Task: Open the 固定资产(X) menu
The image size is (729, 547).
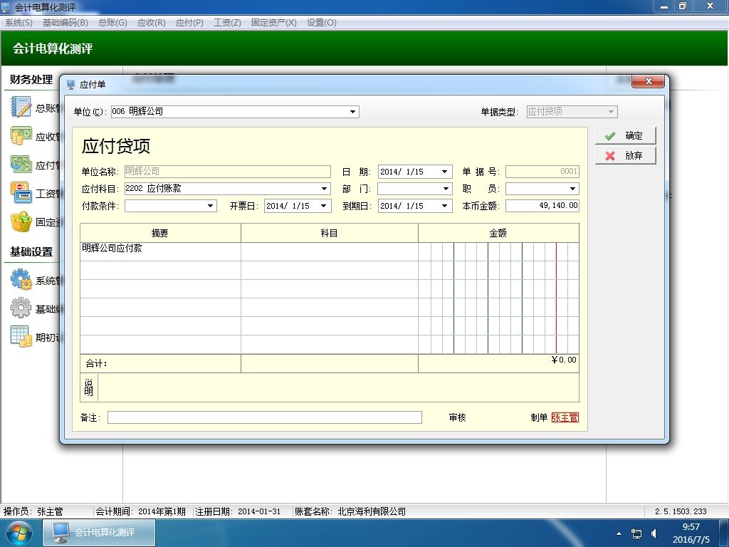Action: (274, 22)
